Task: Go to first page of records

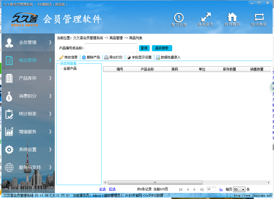Action: pyautogui.click(x=181, y=189)
